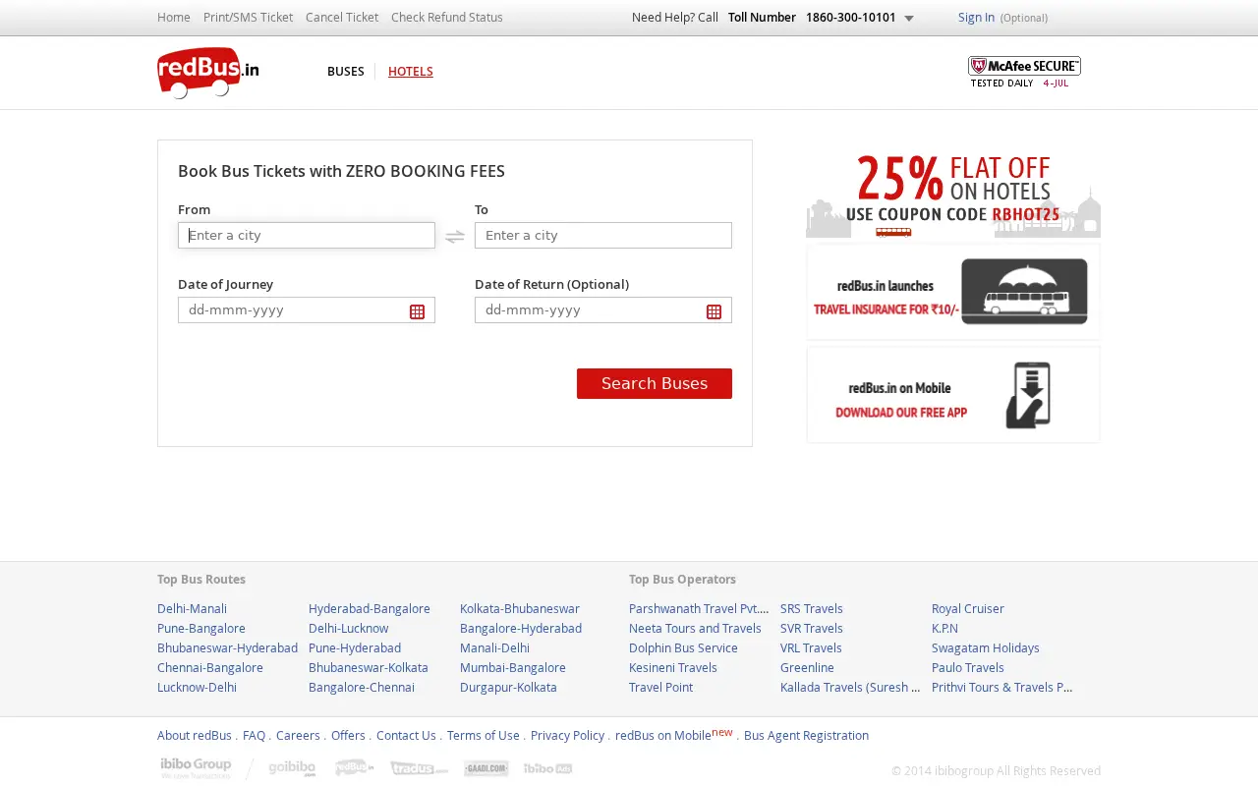Open Check Refund Status link
Viewport: 1258px width, 786px height.
click(447, 17)
